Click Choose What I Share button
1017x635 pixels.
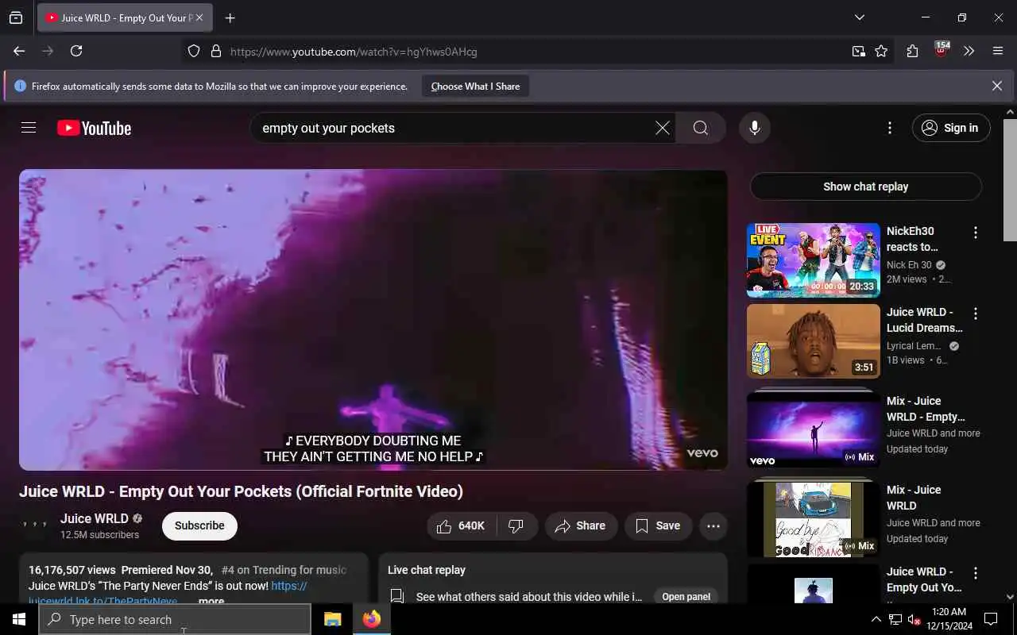pos(475,86)
